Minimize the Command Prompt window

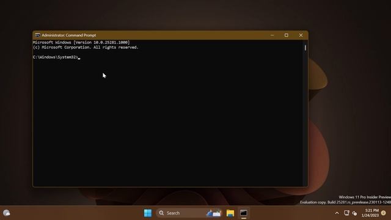coord(272,35)
